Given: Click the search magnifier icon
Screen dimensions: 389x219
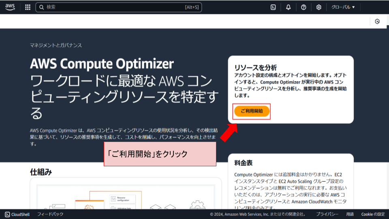Looking at the screenshot, I should (x=42, y=7).
